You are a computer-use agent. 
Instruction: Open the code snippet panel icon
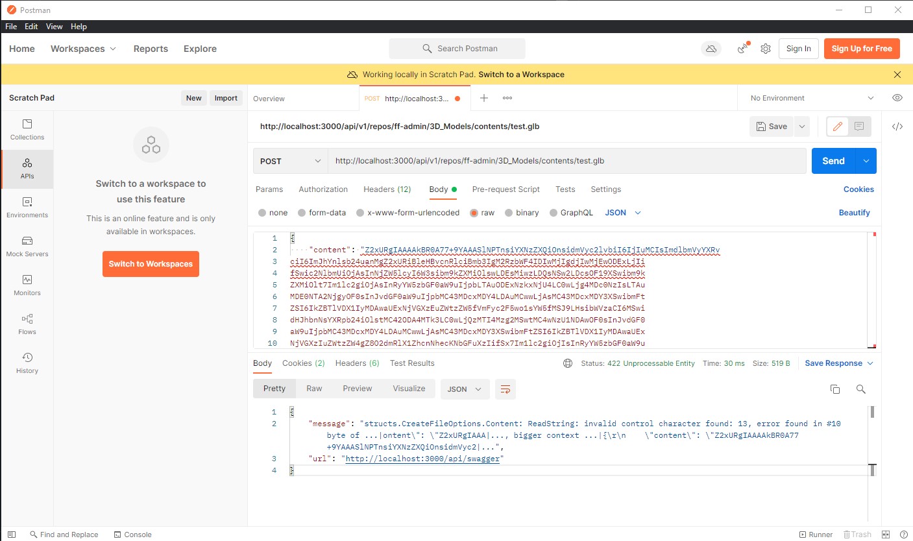tap(897, 126)
